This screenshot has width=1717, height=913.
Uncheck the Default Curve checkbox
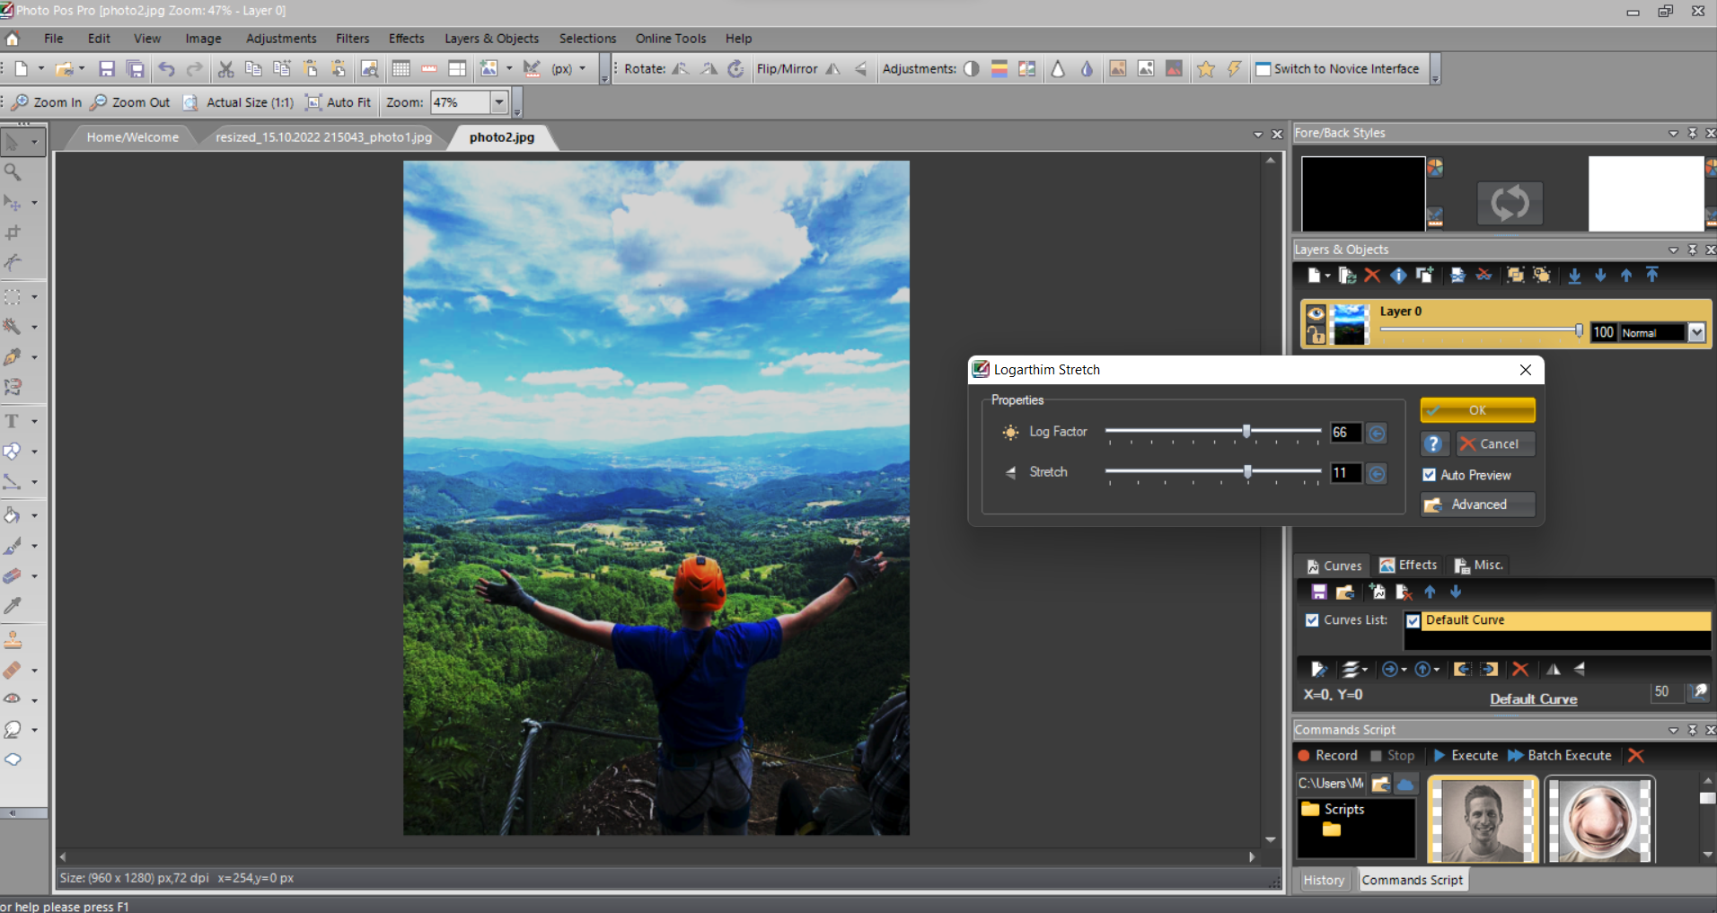(1413, 620)
